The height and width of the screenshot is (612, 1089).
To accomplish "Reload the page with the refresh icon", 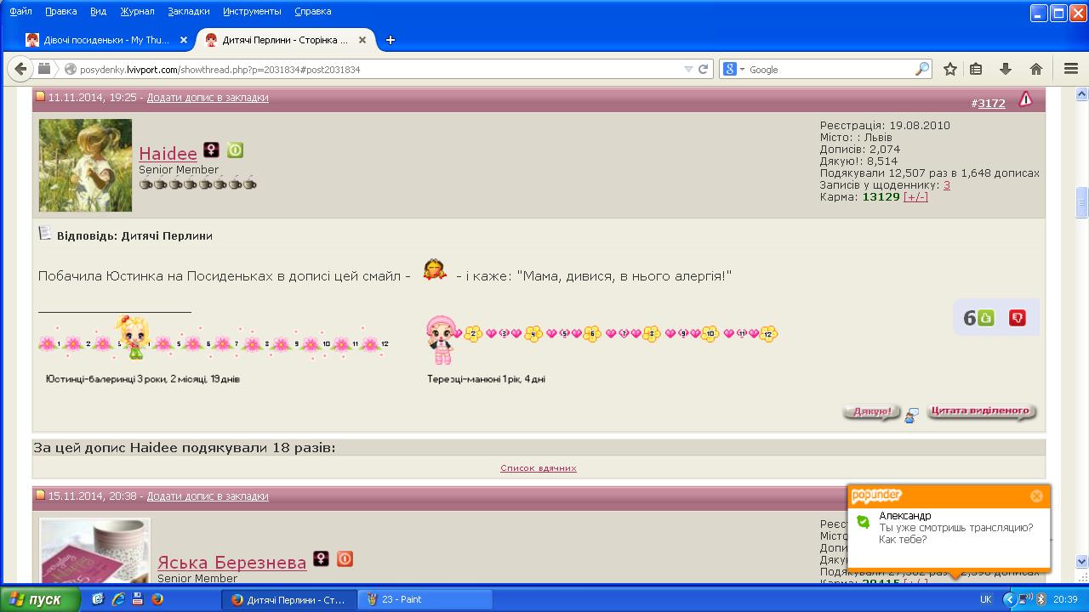I will click(704, 70).
